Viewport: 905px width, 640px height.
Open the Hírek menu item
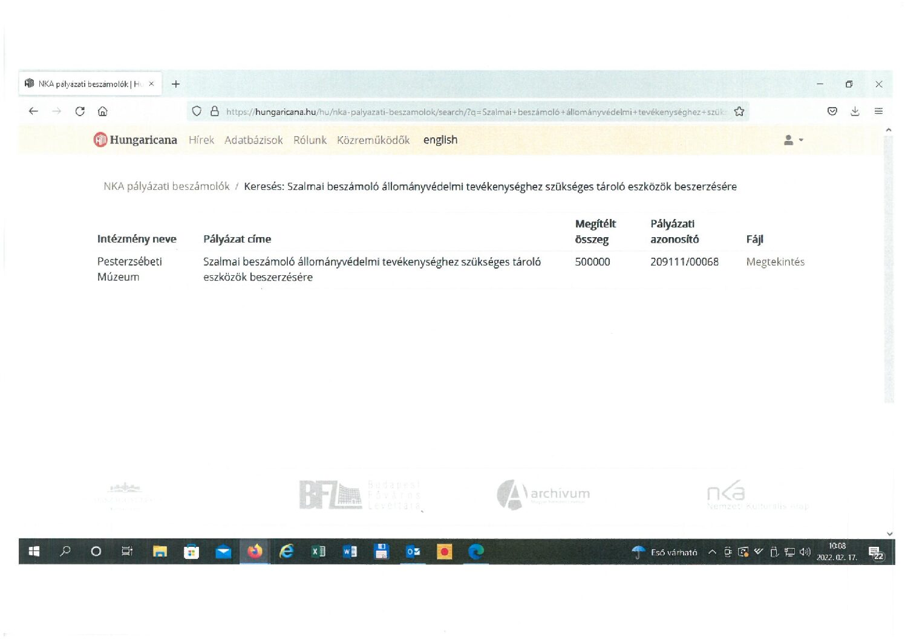coord(201,140)
